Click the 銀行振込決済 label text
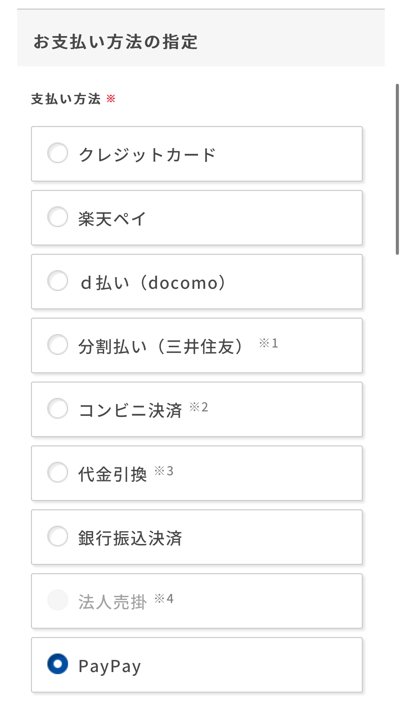 (130, 538)
